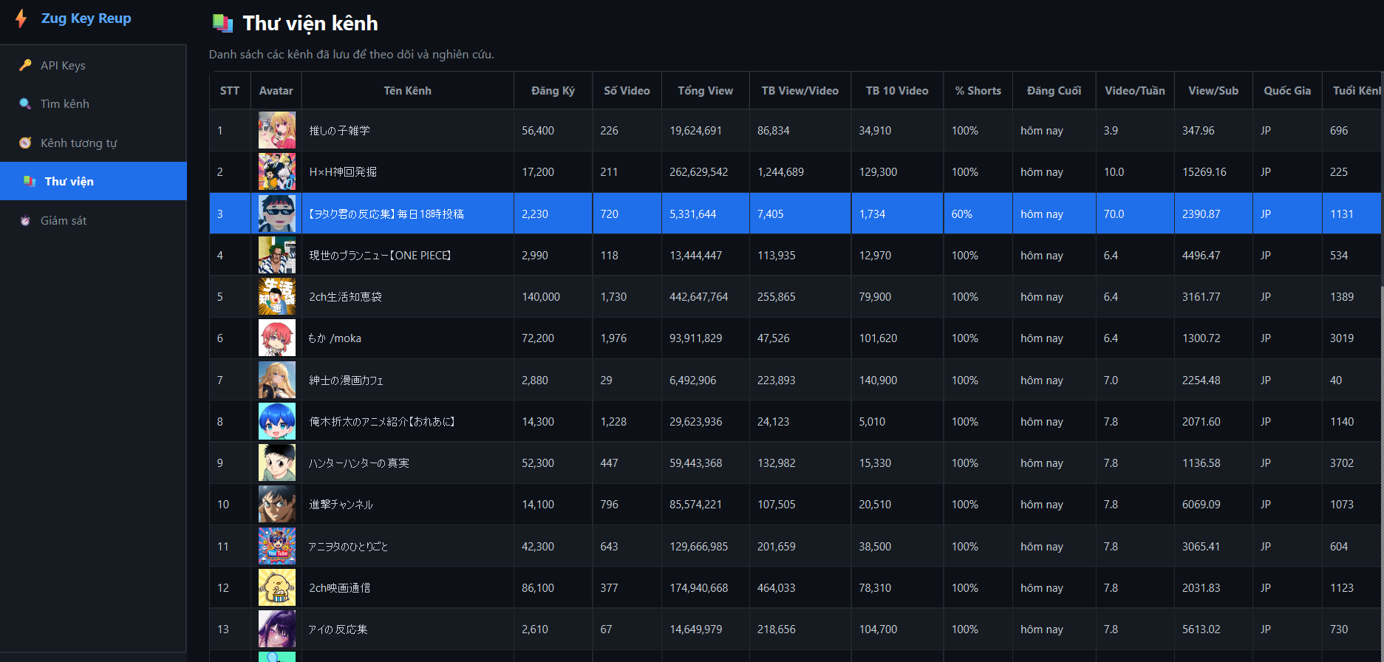Click the Video/Tuần column header
The height and width of the screenshot is (662, 1384).
[1135, 91]
